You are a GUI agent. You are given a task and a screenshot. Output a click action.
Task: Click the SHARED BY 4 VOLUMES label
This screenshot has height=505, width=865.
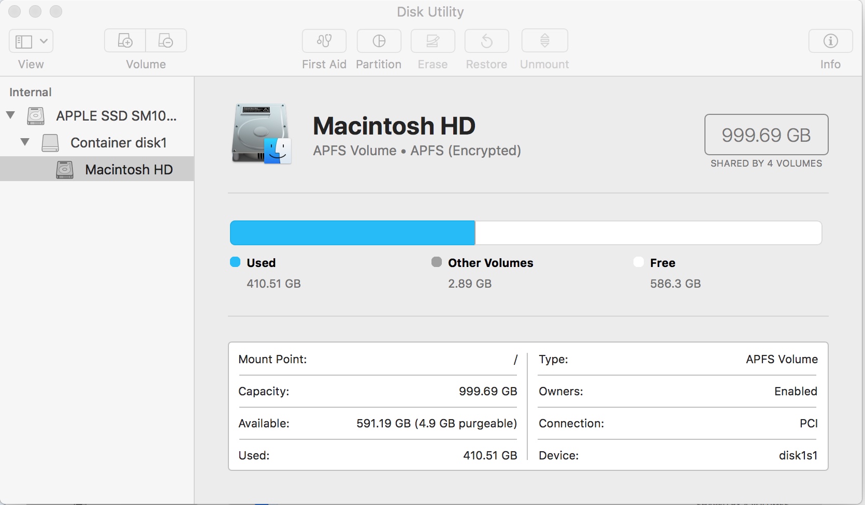767,164
